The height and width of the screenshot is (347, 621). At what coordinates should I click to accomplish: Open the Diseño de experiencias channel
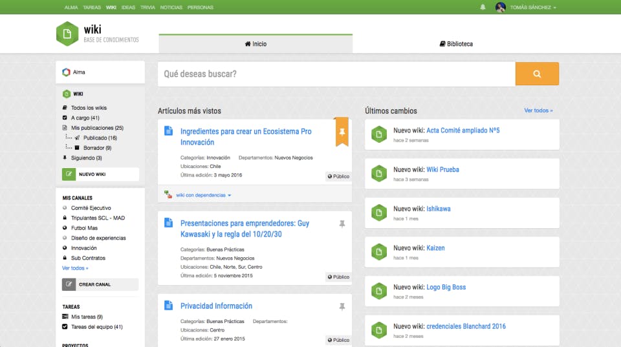point(98,238)
